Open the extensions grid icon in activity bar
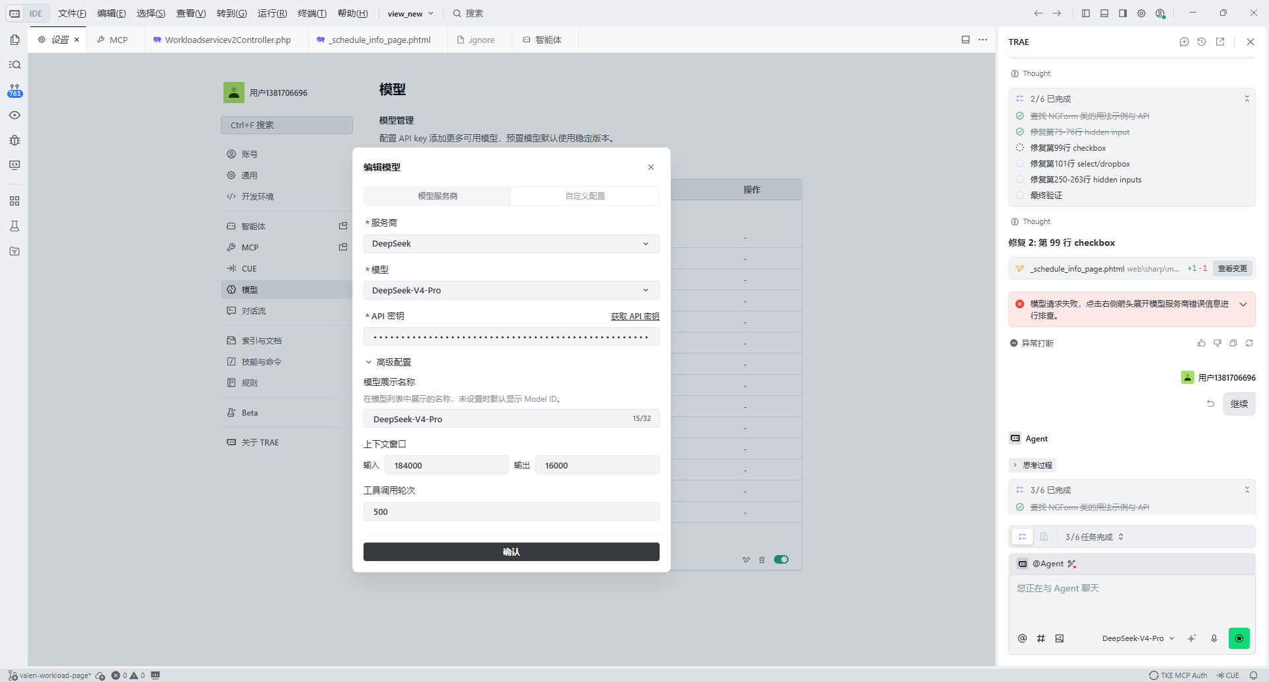1269x682 pixels. click(x=15, y=201)
